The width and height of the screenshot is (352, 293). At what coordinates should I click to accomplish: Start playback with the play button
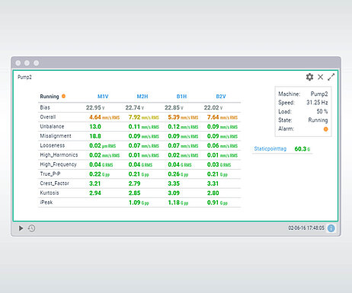coord(21,228)
